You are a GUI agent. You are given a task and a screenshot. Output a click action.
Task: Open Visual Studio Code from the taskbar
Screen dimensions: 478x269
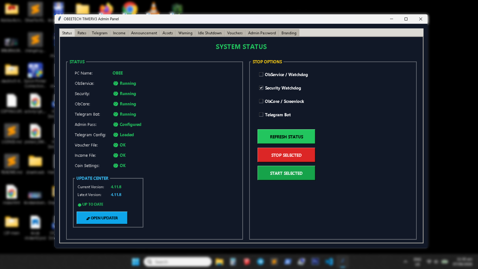(329, 262)
